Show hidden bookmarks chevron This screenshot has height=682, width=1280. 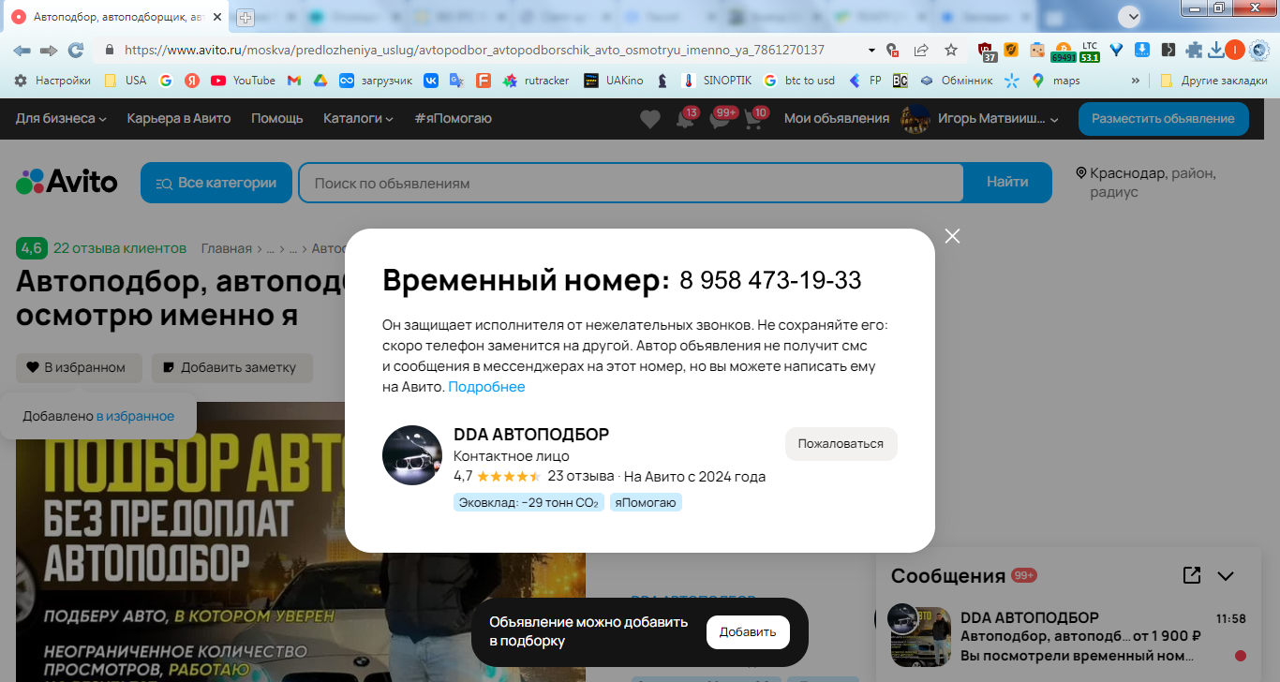[x=1137, y=81]
